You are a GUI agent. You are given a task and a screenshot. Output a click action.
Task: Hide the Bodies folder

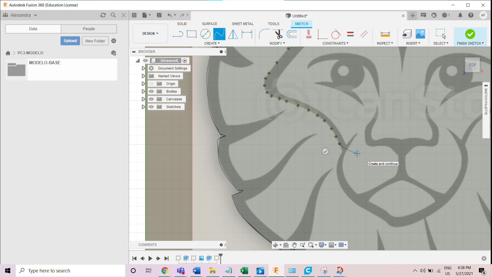[151, 91]
